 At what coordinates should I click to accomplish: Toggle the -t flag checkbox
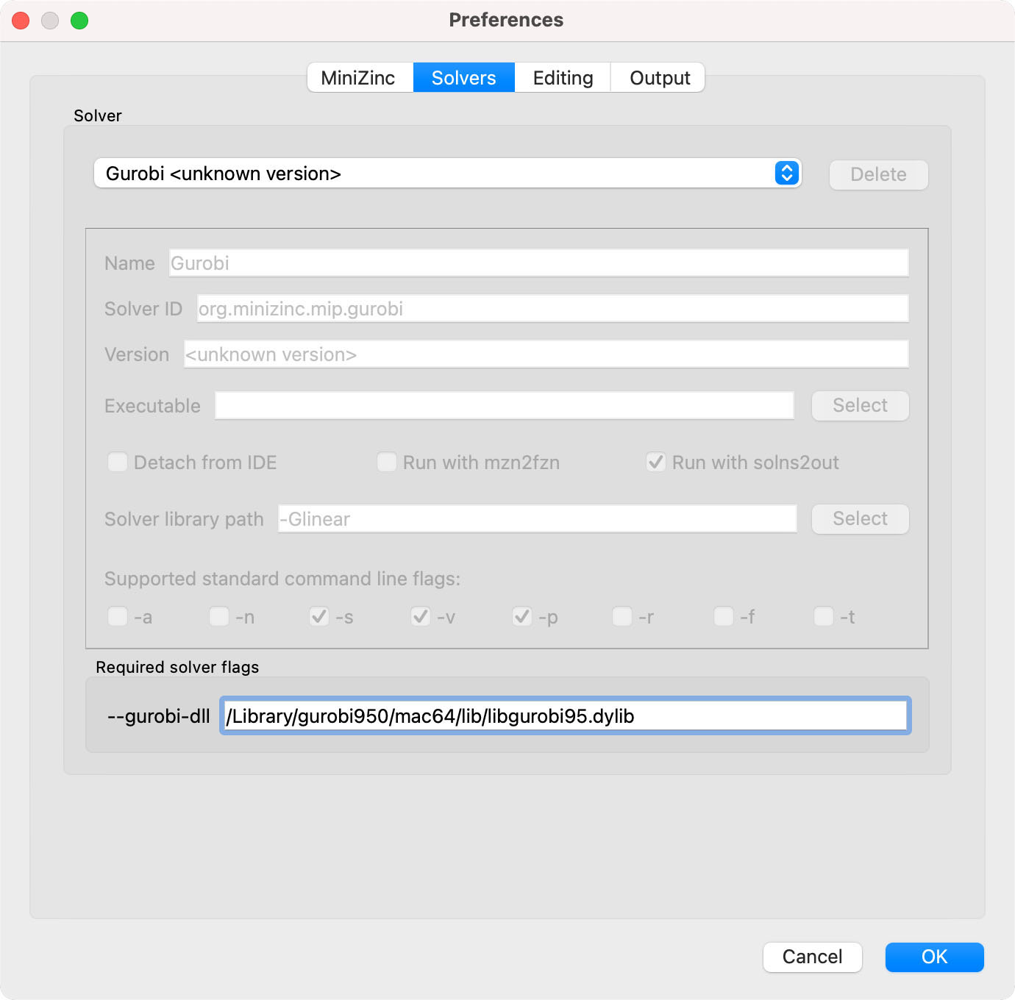(824, 616)
